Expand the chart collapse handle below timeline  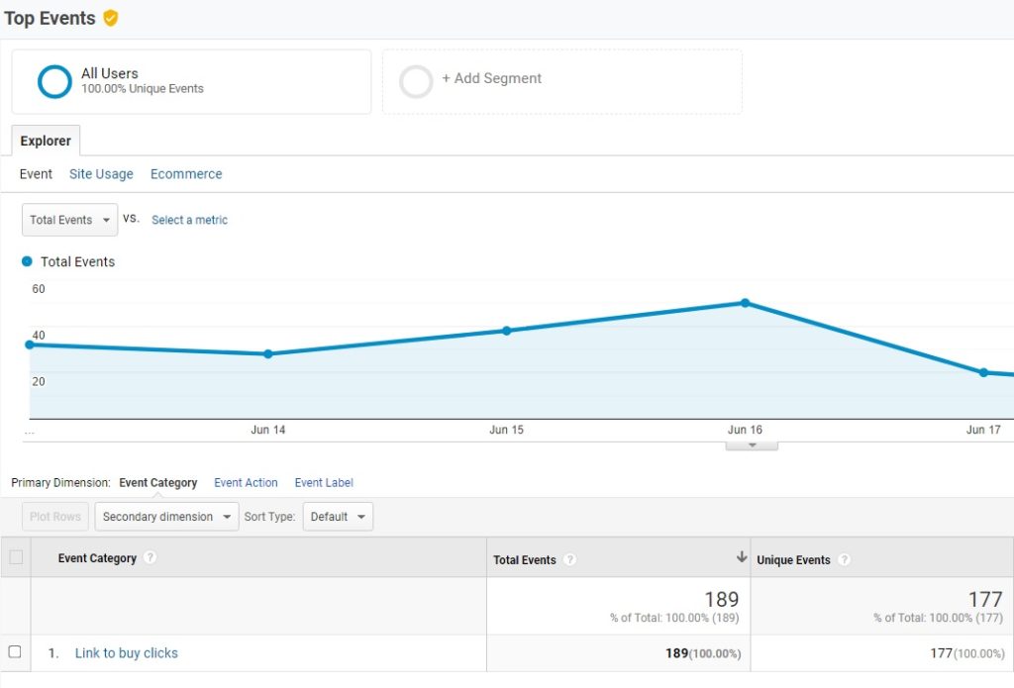[x=752, y=445]
